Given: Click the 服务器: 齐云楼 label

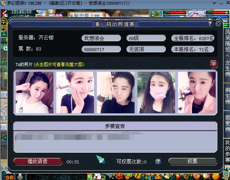Looking at the screenshot, I should coord(36,38).
